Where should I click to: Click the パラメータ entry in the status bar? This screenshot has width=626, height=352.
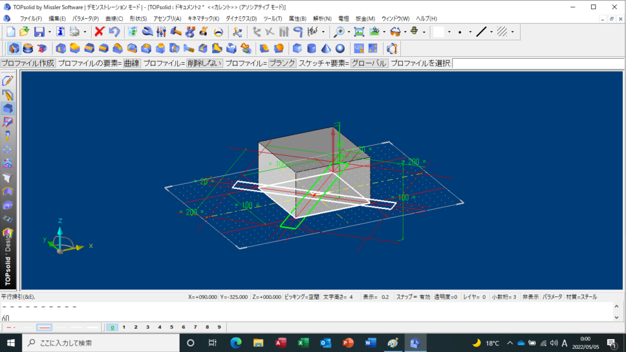552,297
